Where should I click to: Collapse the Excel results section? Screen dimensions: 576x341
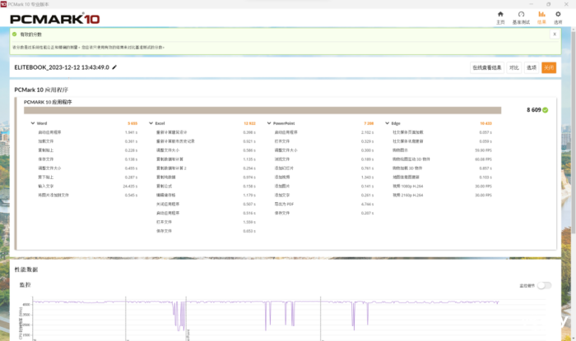pyautogui.click(x=151, y=123)
